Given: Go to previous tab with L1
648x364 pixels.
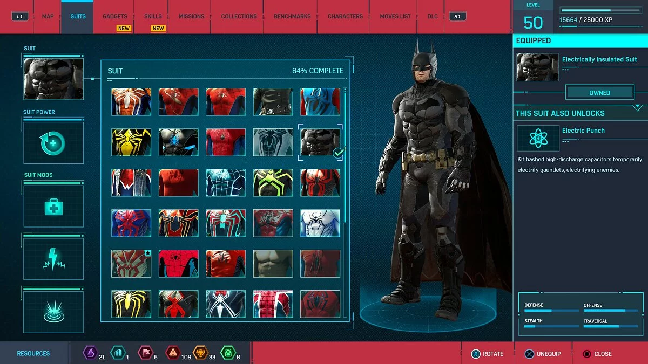Looking at the screenshot, I should (x=19, y=16).
